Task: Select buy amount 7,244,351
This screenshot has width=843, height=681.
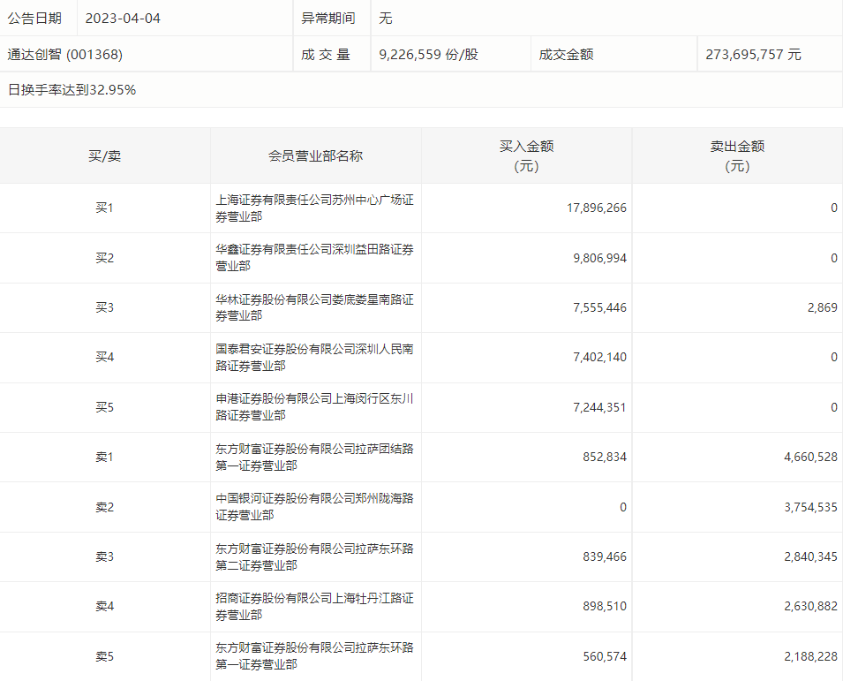Action: [599, 408]
